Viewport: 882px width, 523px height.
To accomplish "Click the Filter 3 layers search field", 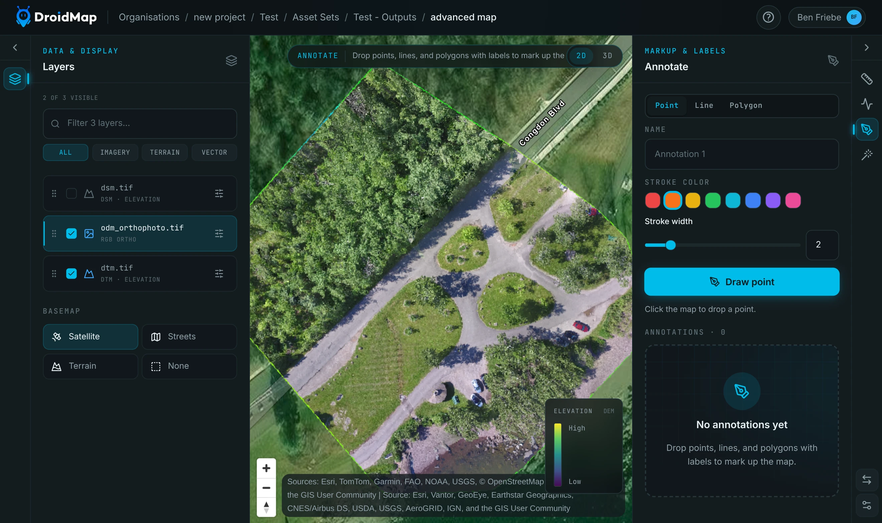I will click(x=140, y=123).
